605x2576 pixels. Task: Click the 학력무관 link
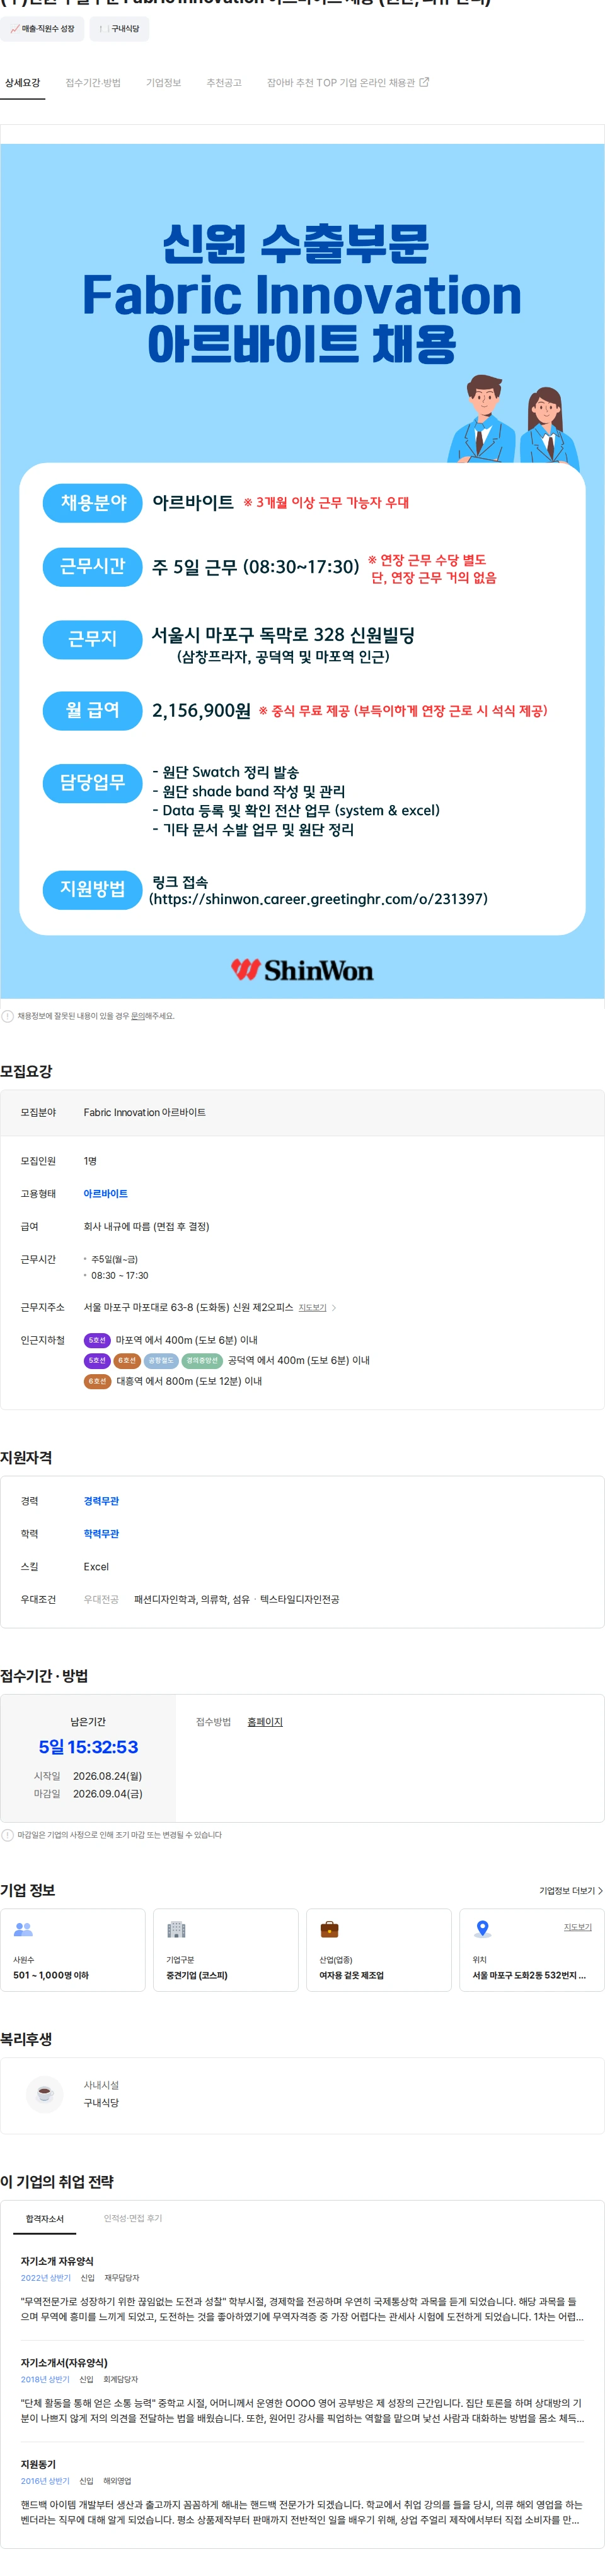click(102, 1533)
